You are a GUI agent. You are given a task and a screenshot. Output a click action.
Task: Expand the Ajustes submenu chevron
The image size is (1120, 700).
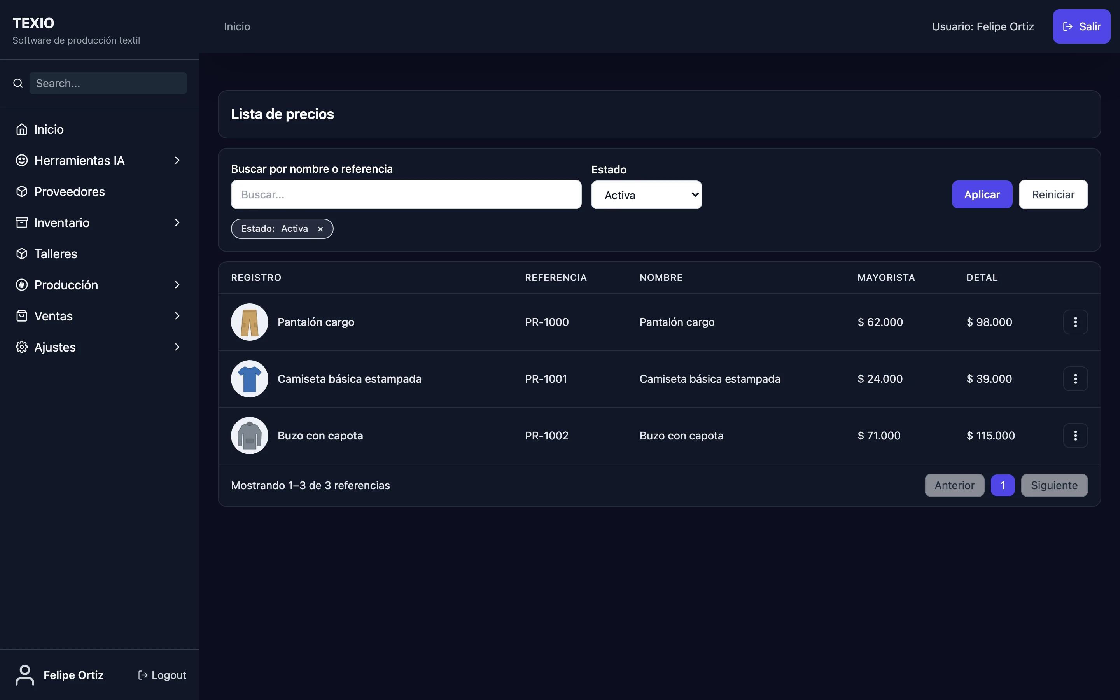[177, 347]
